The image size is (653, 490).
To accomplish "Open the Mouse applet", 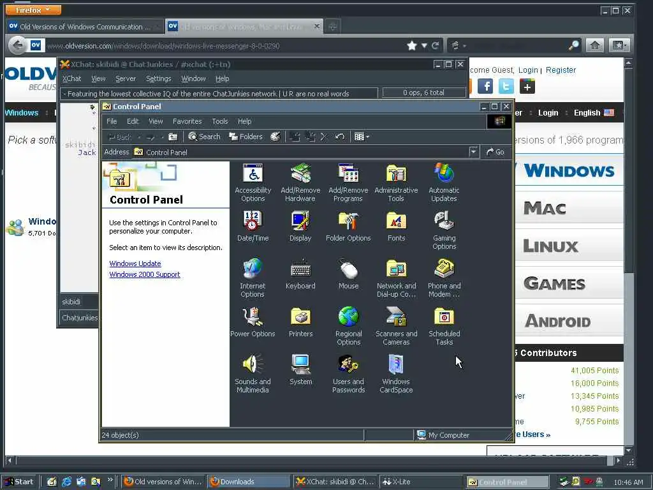I will point(349,274).
